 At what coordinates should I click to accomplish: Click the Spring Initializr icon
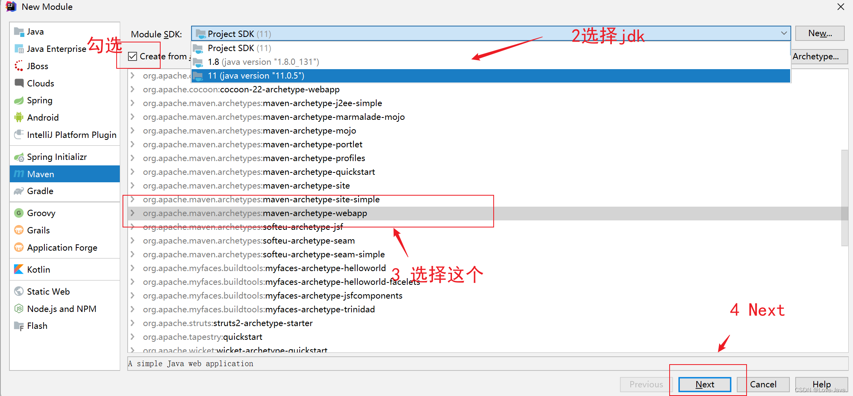(x=19, y=157)
